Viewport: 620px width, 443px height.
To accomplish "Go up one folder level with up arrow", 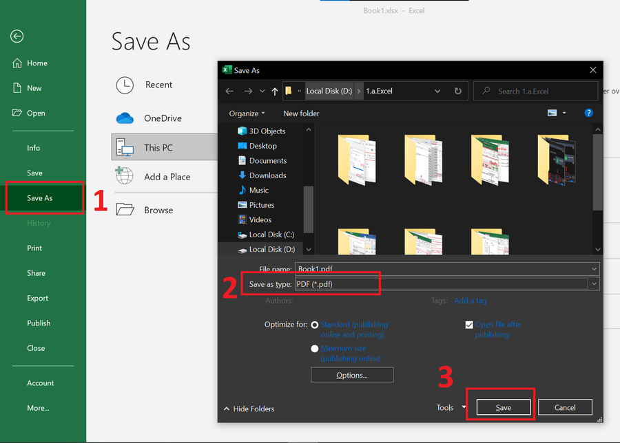I will [x=275, y=91].
